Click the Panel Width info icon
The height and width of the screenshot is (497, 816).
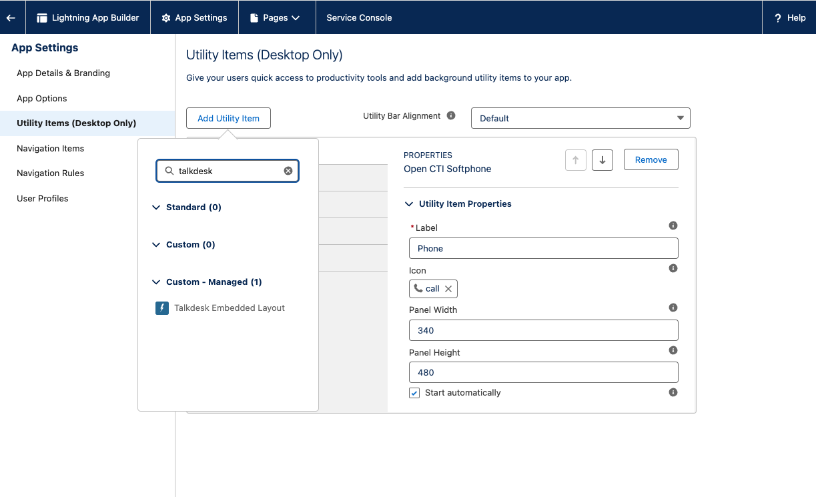click(673, 308)
